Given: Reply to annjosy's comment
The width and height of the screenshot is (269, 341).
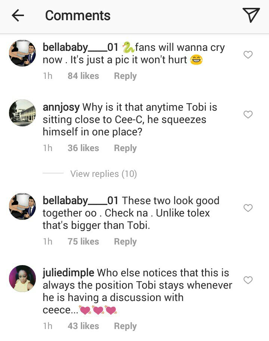Looking at the screenshot, I should tap(125, 148).
